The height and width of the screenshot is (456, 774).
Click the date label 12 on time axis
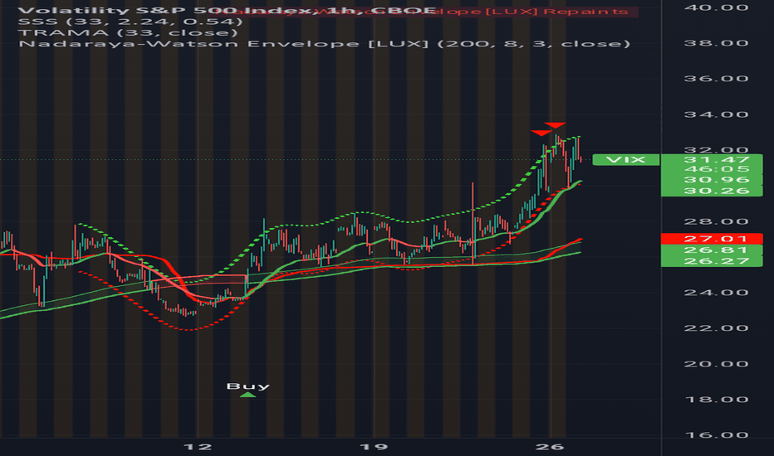[198, 447]
